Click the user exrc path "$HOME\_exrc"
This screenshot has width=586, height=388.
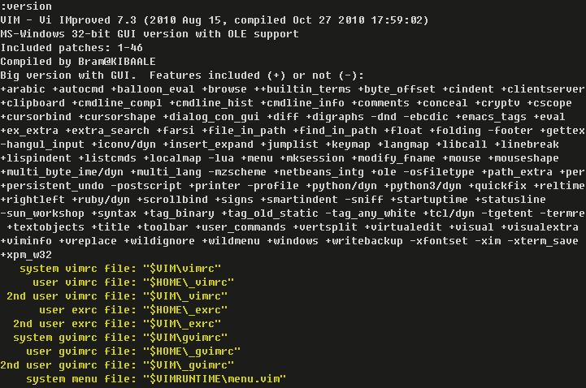185,310
